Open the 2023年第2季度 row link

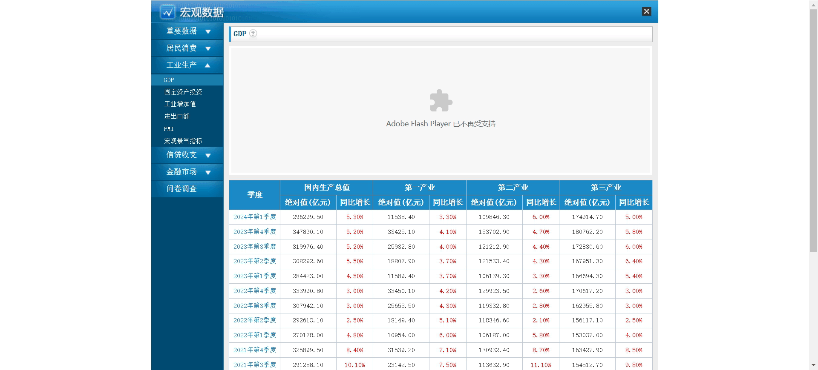[255, 261]
